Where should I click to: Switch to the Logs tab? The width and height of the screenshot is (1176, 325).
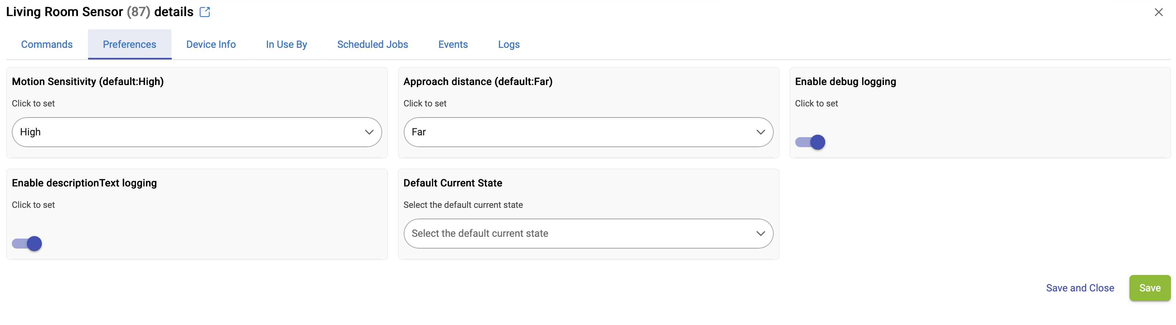pos(509,44)
